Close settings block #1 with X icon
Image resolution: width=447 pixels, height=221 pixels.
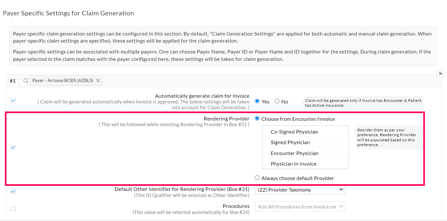pyautogui.click(x=440, y=74)
